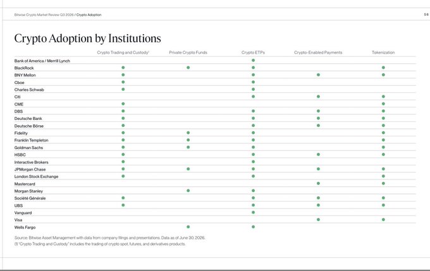Image resolution: width=430 pixels, height=271 pixels.
Task: Select the 'Citi' row label
Action: click(17, 97)
